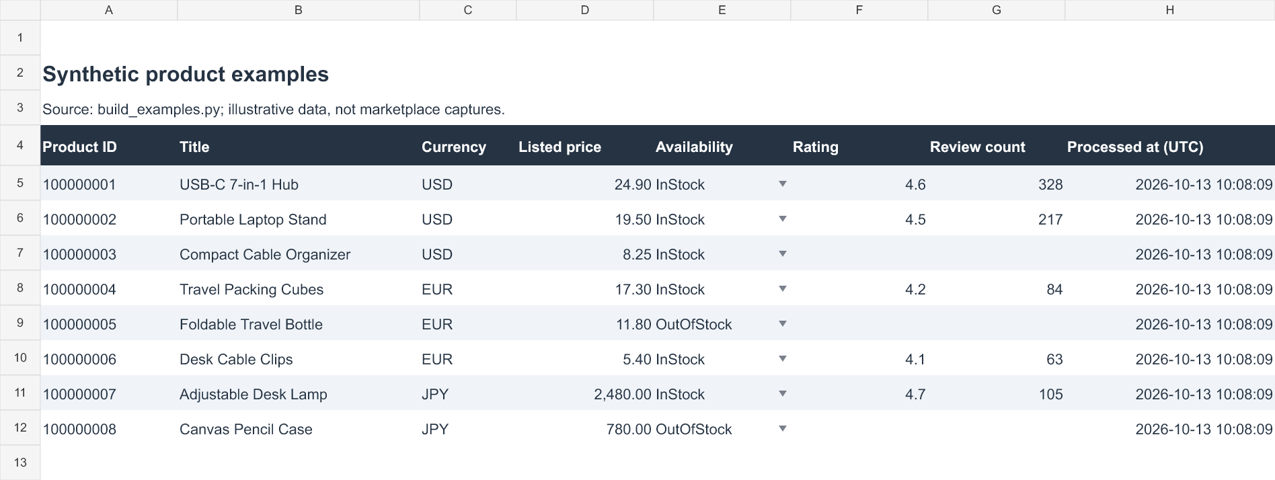Screen dimensions: 1275x480
Task: Select the EUR currency cell for Travel Packing Cubes
Action: [x=468, y=289]
